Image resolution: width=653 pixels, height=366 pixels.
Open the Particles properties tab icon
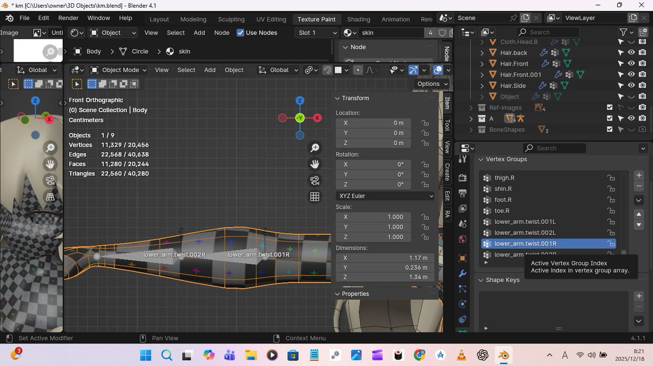(463, 288)
